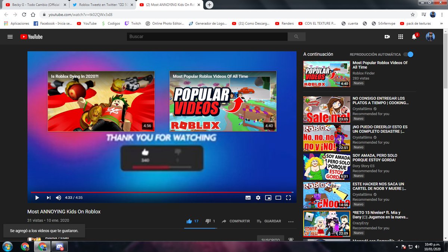Go back to the previous page
Image resolution: width=448 pixels, height=252 pixels.
(x=6, y=15)
